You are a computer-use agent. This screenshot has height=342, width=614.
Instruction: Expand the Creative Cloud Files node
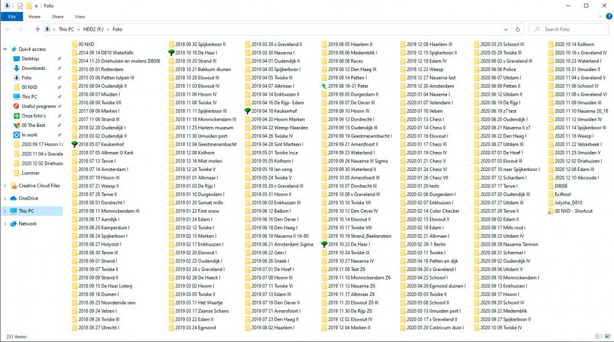pyautogui.click(x=5, y=186)
